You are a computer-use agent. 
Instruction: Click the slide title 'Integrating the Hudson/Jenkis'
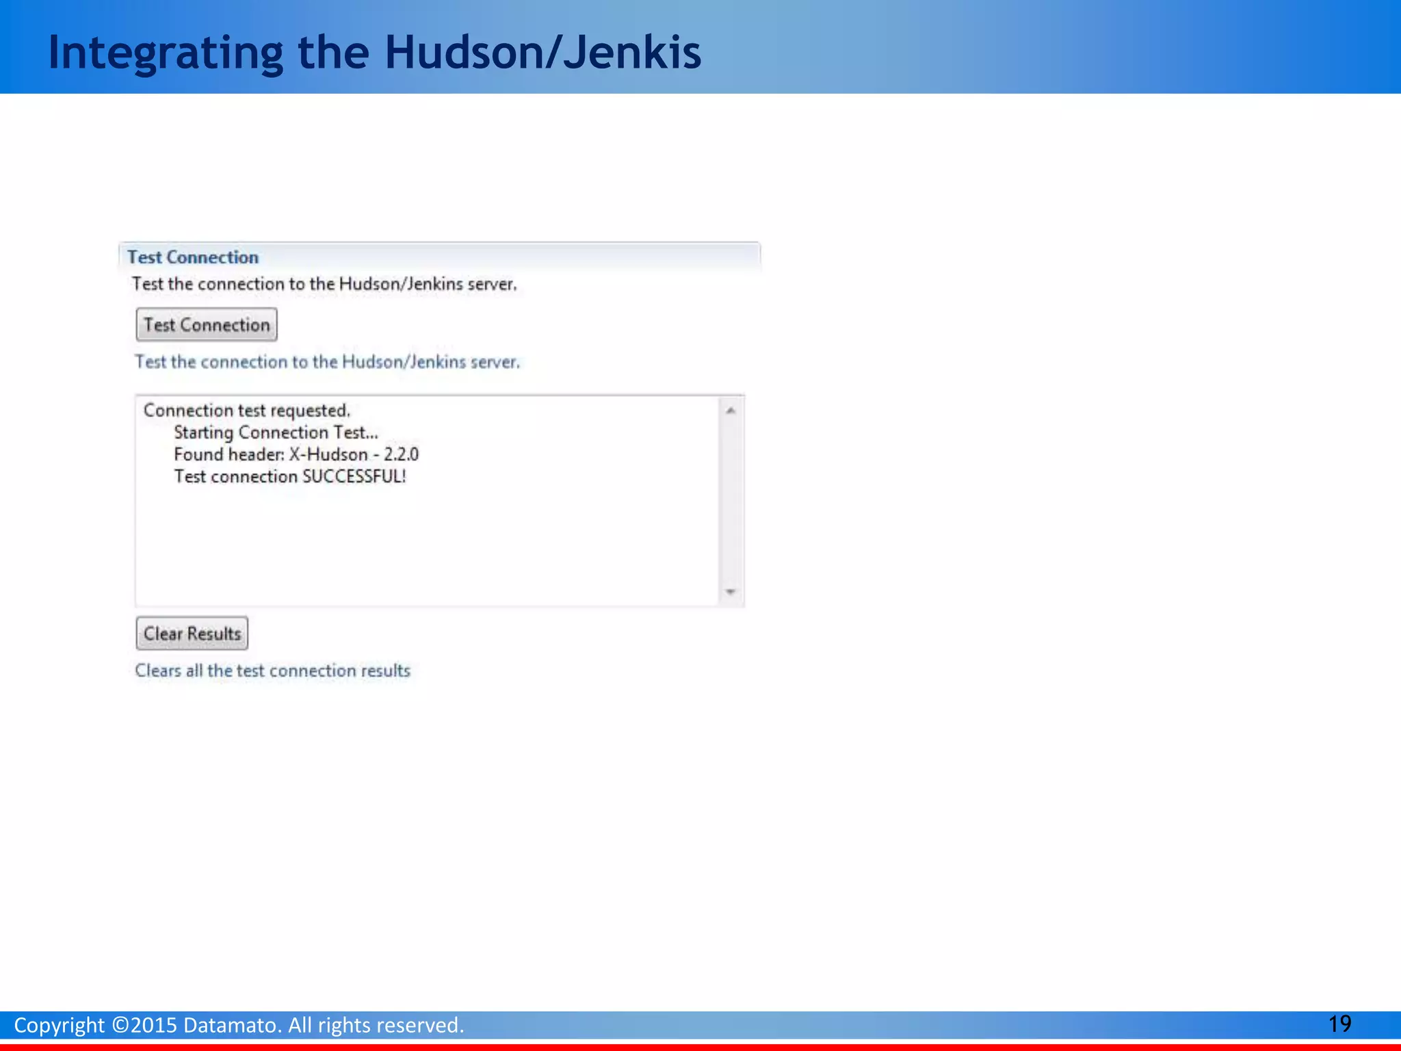[x=375, y=53]
